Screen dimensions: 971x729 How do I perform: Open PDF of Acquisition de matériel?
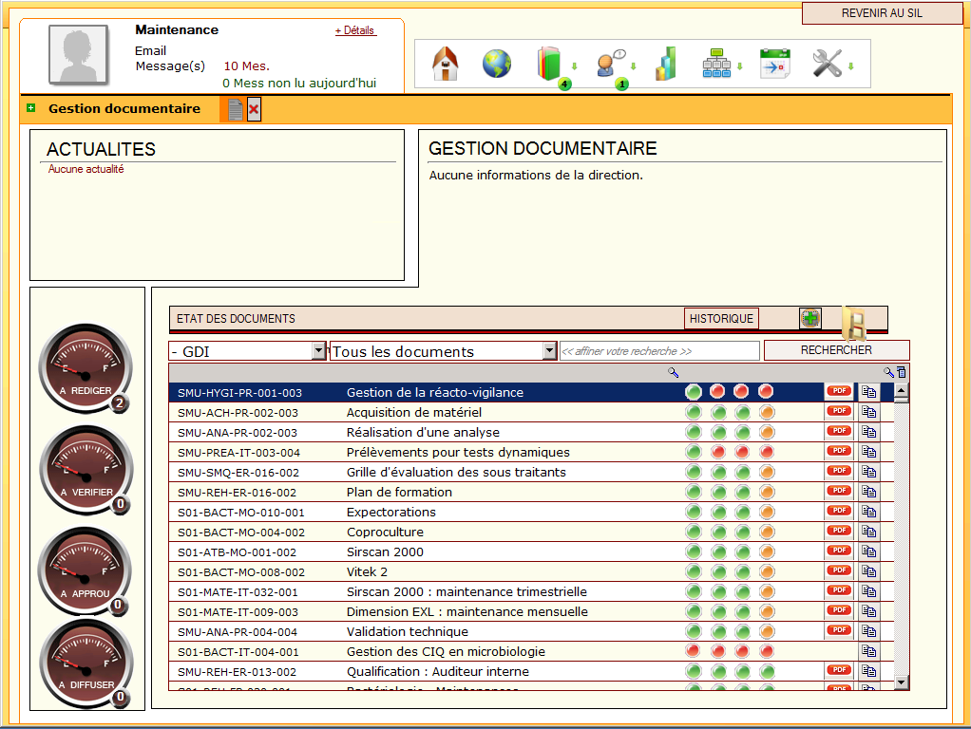tap(838, 411)
